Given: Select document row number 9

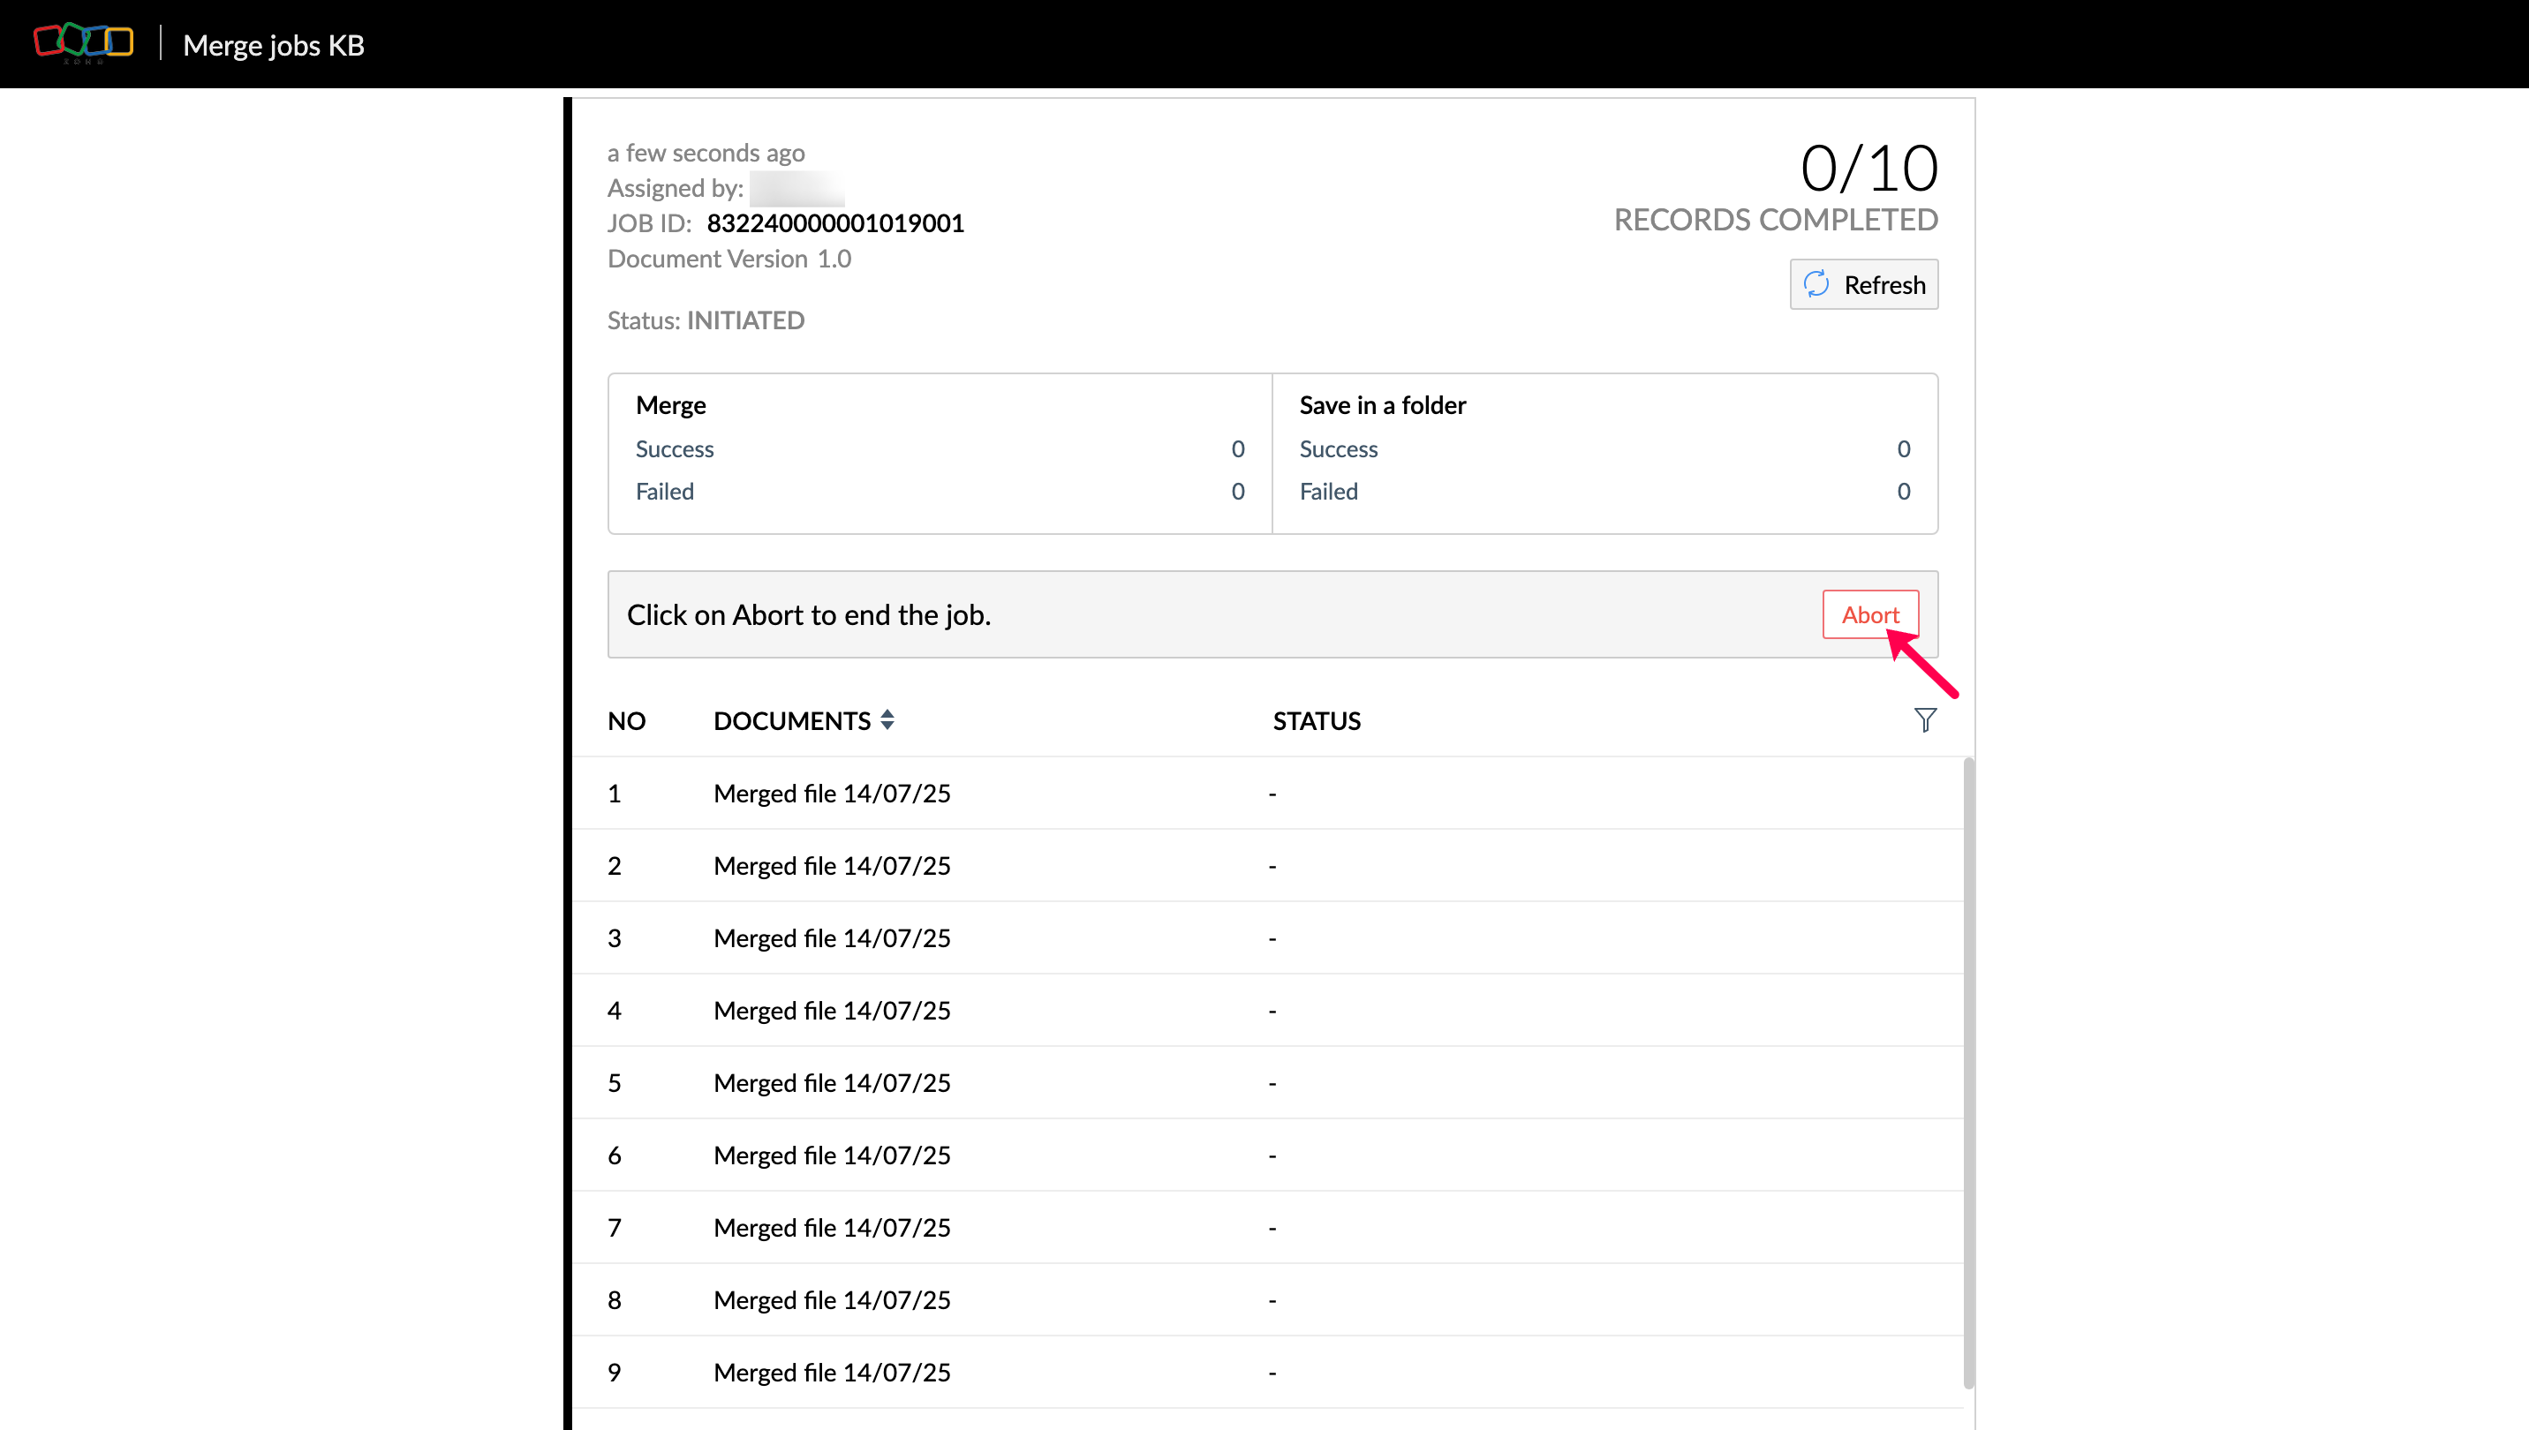Looking at the screenshot, I should click(x=831, y=1372).
